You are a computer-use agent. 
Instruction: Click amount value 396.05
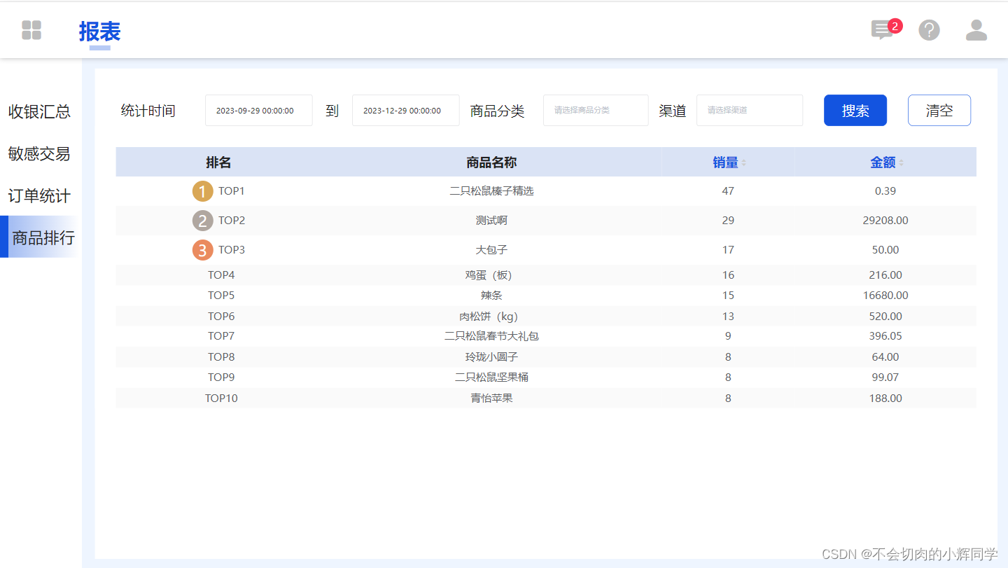885,336
